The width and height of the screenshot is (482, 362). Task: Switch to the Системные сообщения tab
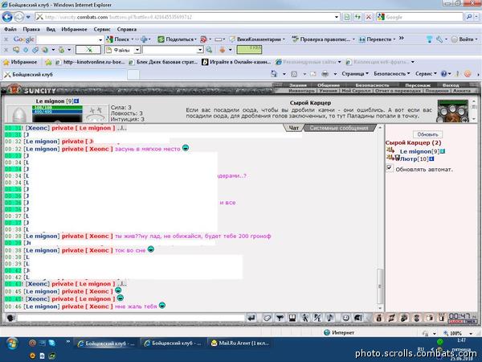(339, 128)
